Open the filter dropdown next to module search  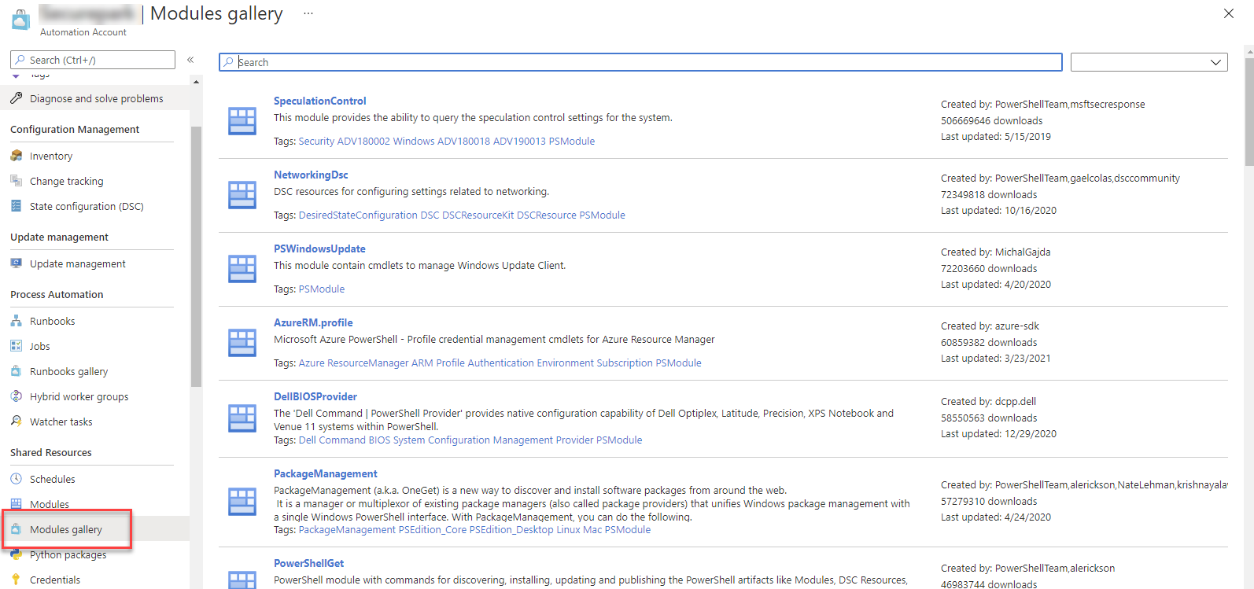pyautogui.click(x=1149, y=62)
